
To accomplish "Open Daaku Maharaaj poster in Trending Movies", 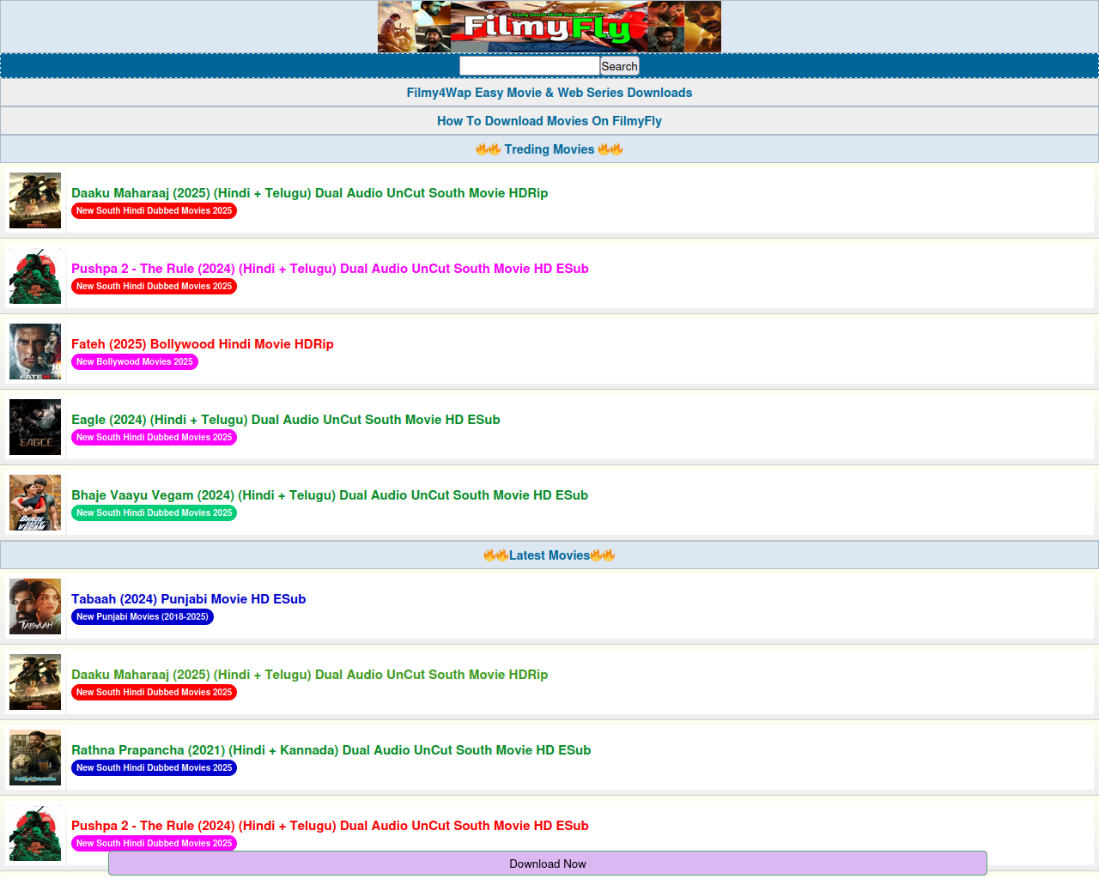I will point(35,200).
